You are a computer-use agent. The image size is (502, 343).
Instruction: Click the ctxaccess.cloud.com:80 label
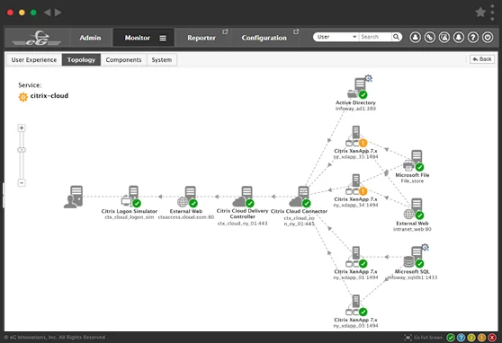[186, 217]
